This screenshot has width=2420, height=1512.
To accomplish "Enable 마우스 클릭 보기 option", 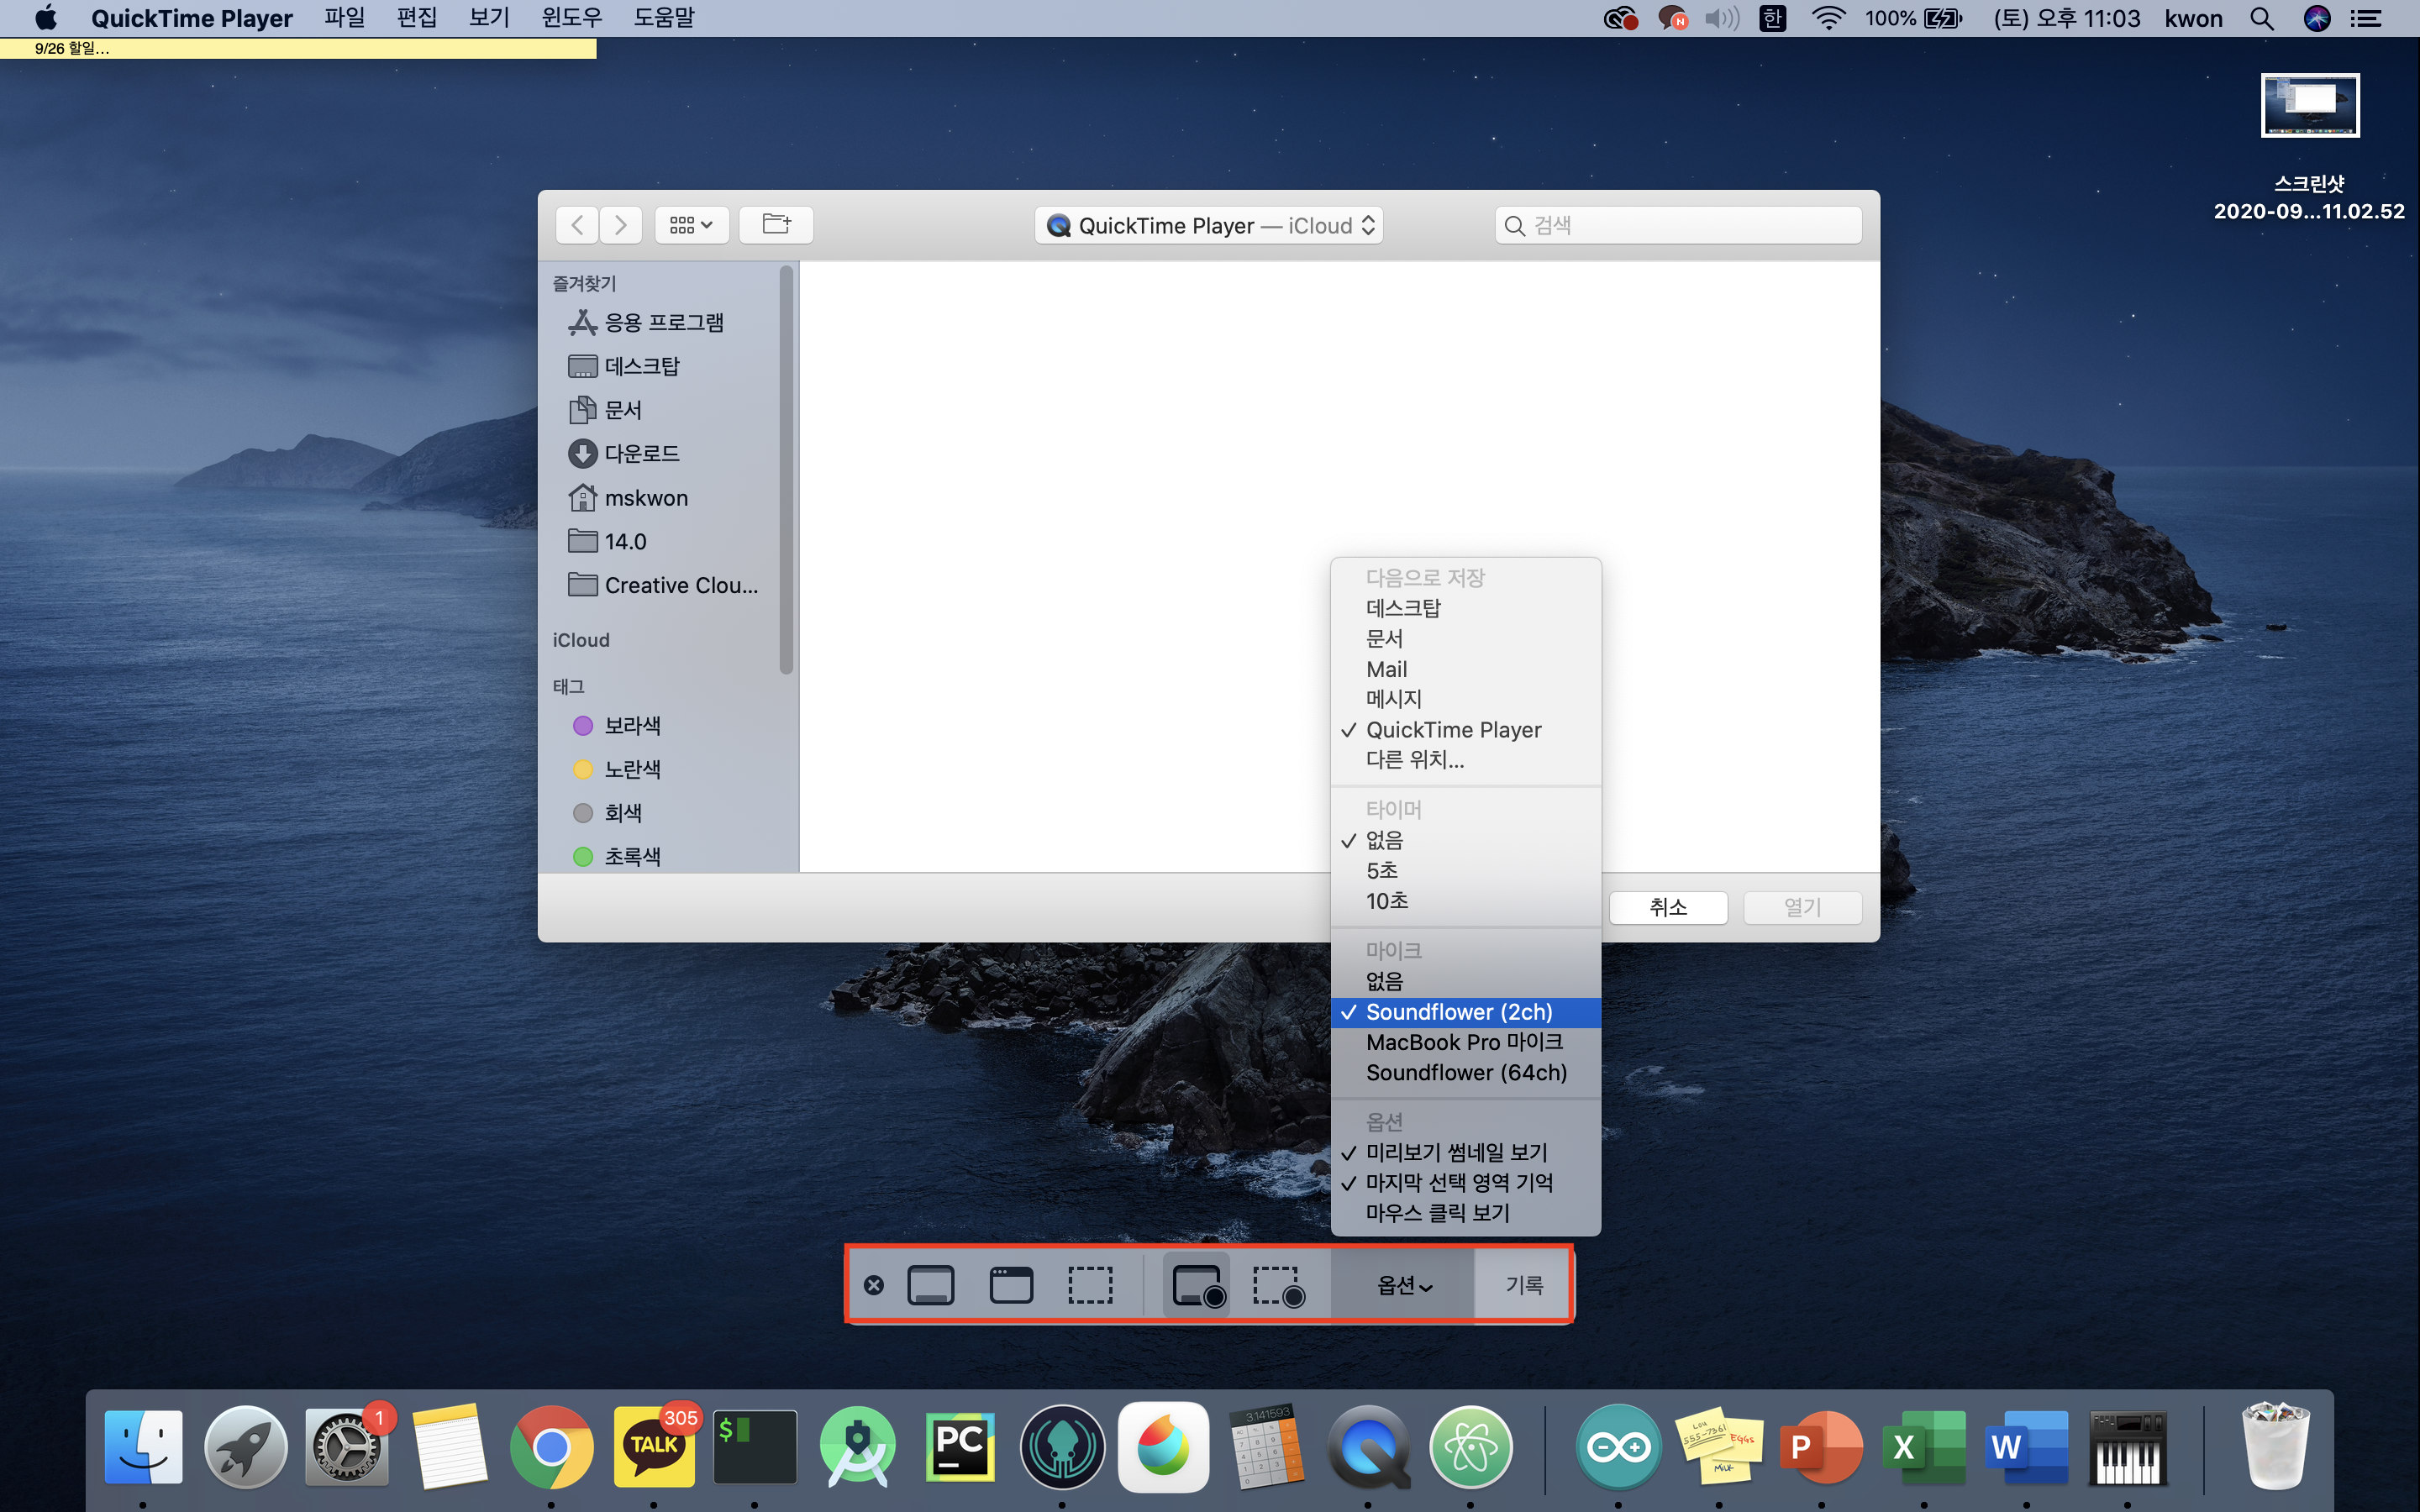I will pyautogui.click(x=1437, y=1212).
